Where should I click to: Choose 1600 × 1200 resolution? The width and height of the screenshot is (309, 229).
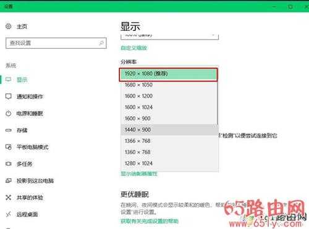168,96
